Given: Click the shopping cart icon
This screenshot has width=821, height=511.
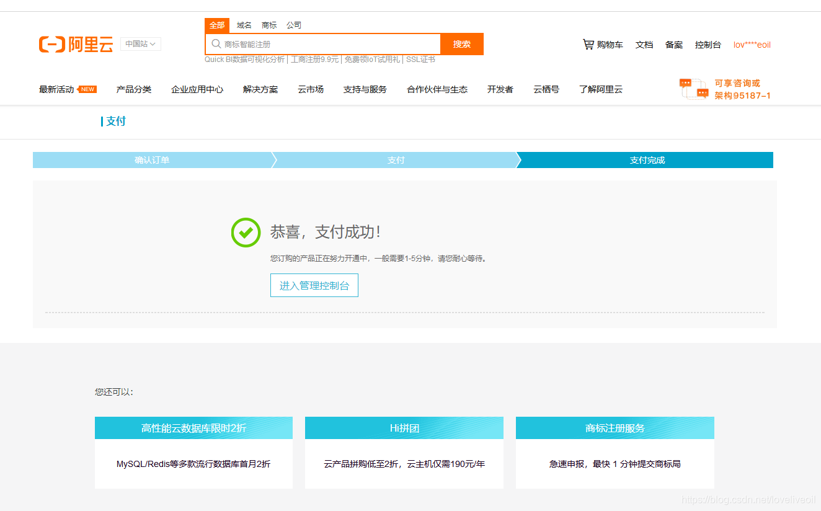Looking at the screenshot, I should 588,44.
